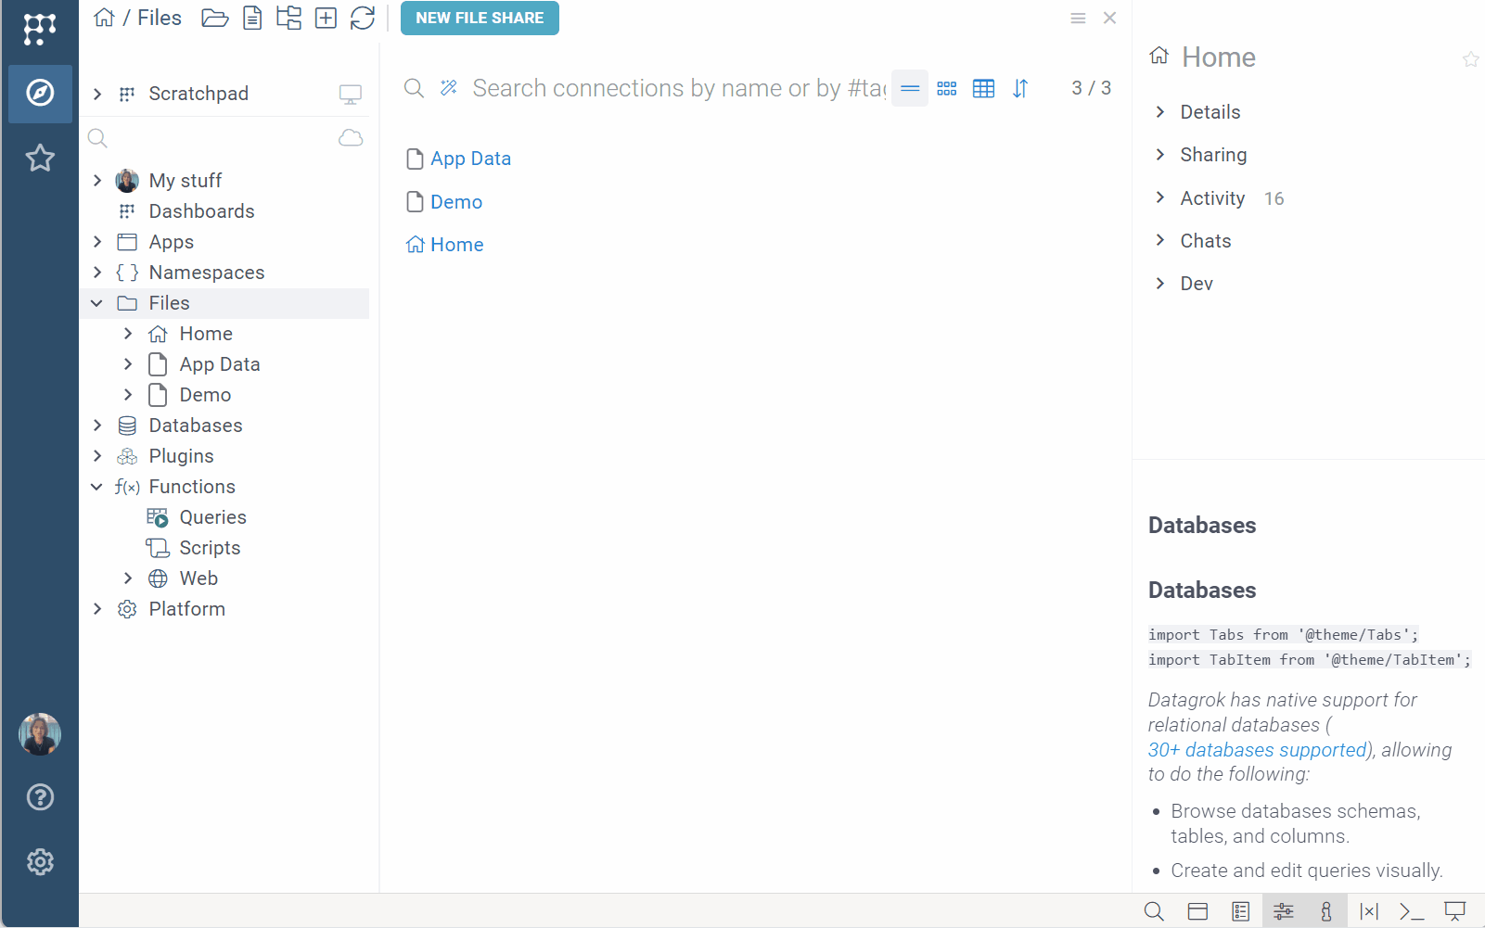Collapse the Functions tree node
1485x928 pixels.
97,487
